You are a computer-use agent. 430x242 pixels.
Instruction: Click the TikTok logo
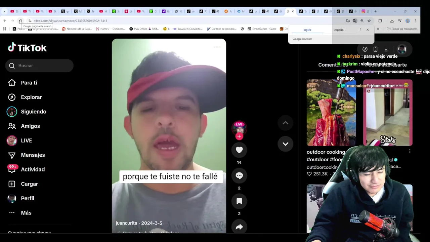(27, 48)
